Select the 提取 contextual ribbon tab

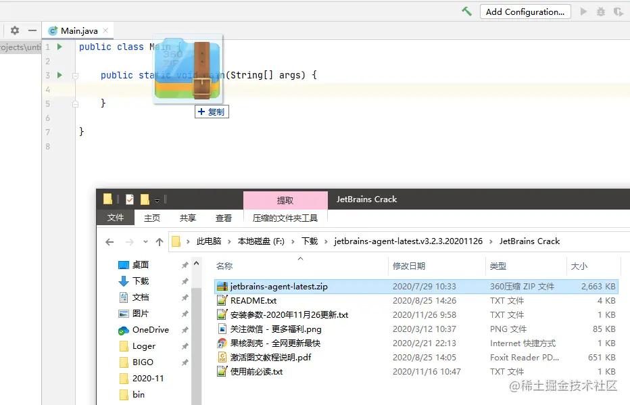[285, 200]
